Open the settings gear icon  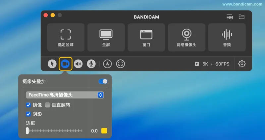(x=242, y=64)
